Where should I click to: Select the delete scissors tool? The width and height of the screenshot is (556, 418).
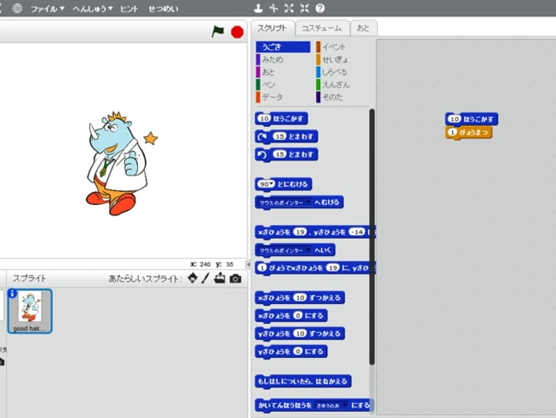pos(275,8)
